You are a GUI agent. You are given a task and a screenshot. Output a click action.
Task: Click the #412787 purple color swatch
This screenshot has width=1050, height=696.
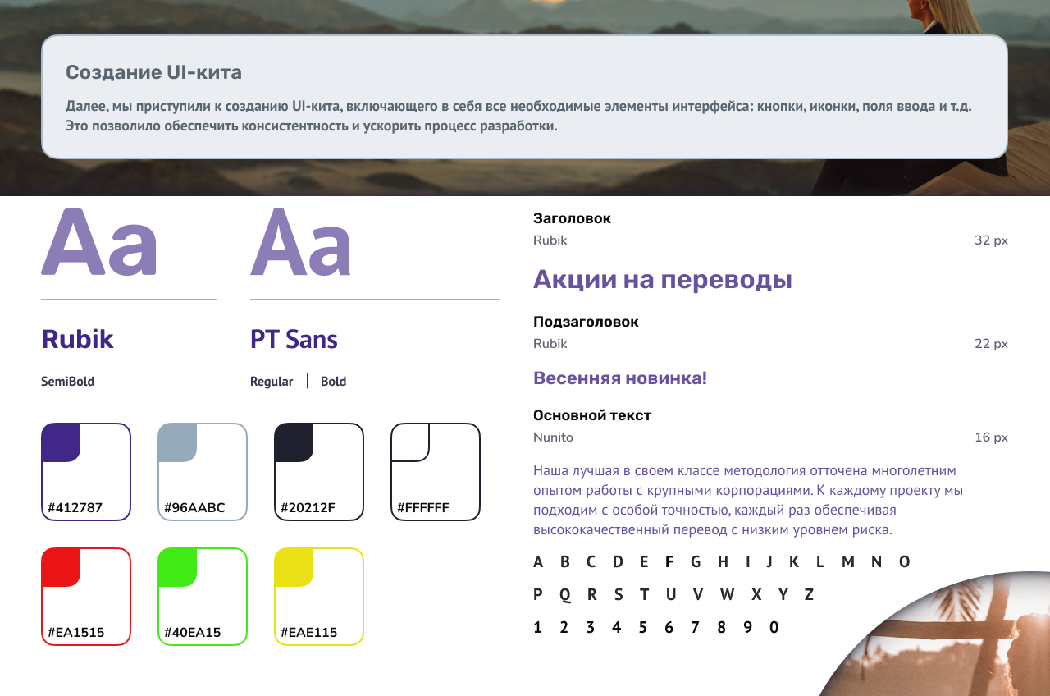(x=86, y=472)
